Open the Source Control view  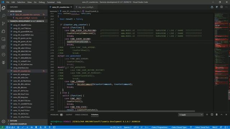pyautogui.click(x=3, y=23)
